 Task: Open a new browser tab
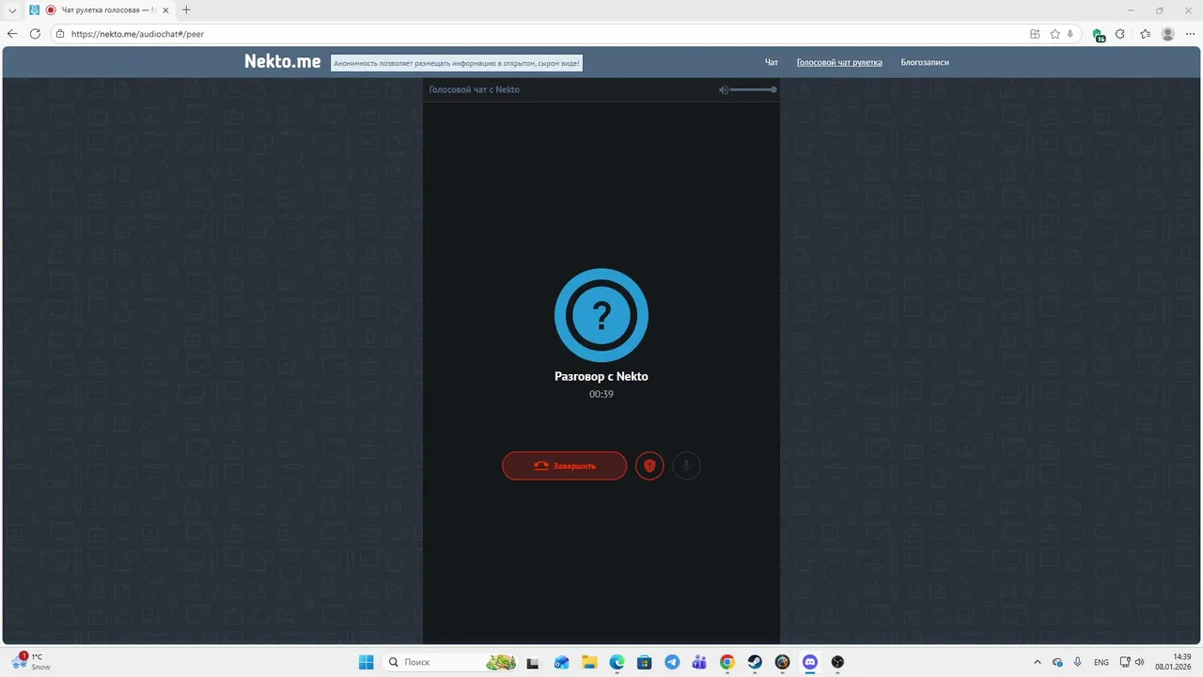186,9
